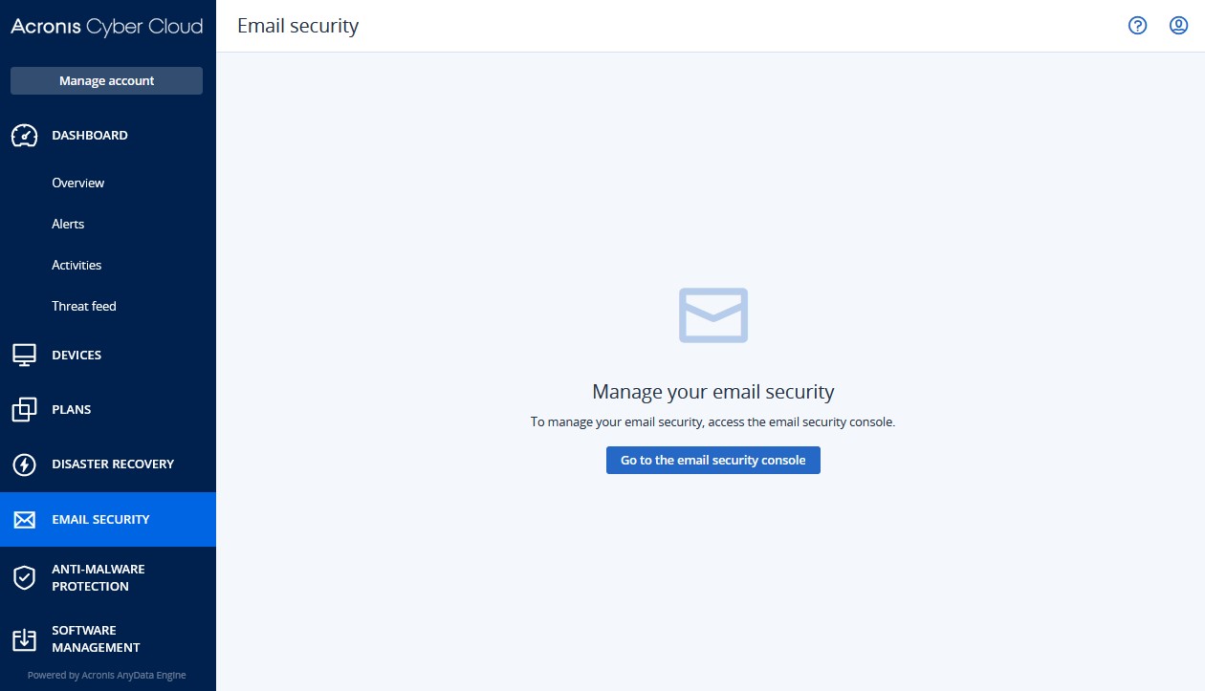Open the Threat feed page
This screenshot has height=691, width=1205.
click(84, 306)
